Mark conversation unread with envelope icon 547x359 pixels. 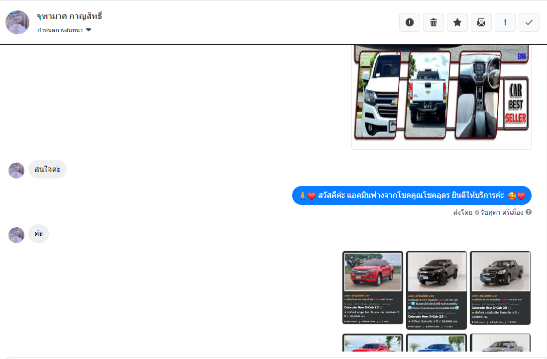pos(481,23)
